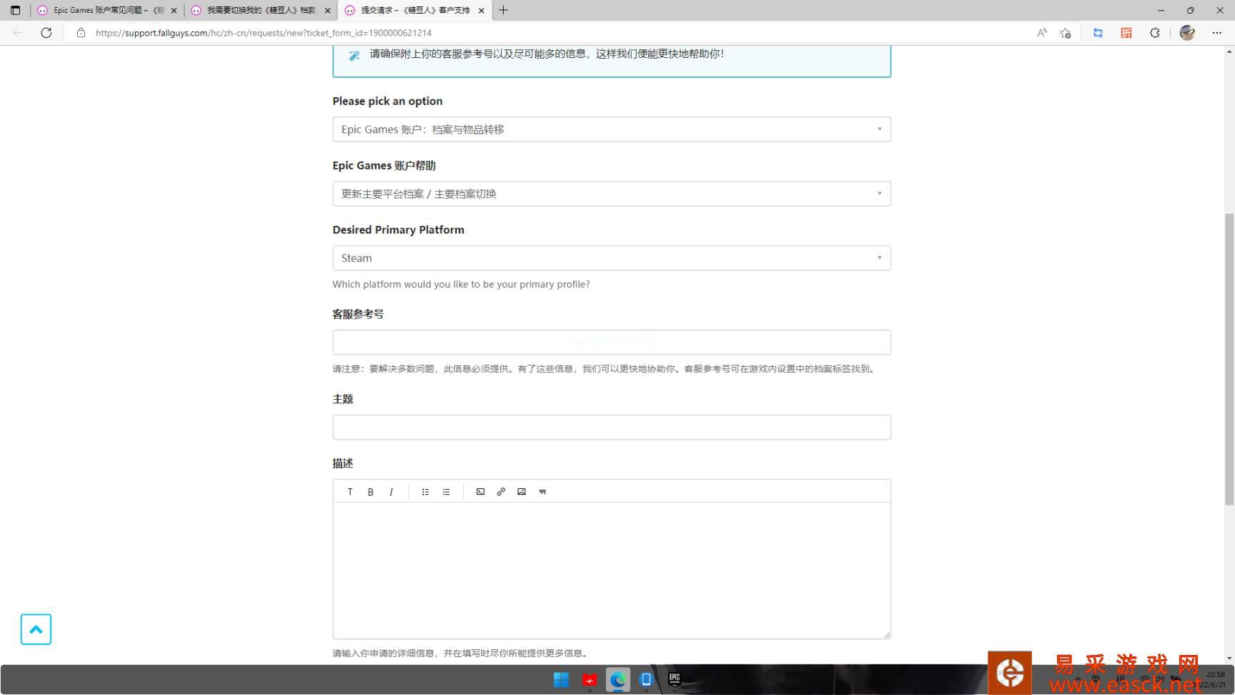Add this page to favorites

1066,33
